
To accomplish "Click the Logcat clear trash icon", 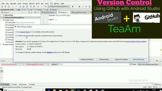I will point(2,68).
